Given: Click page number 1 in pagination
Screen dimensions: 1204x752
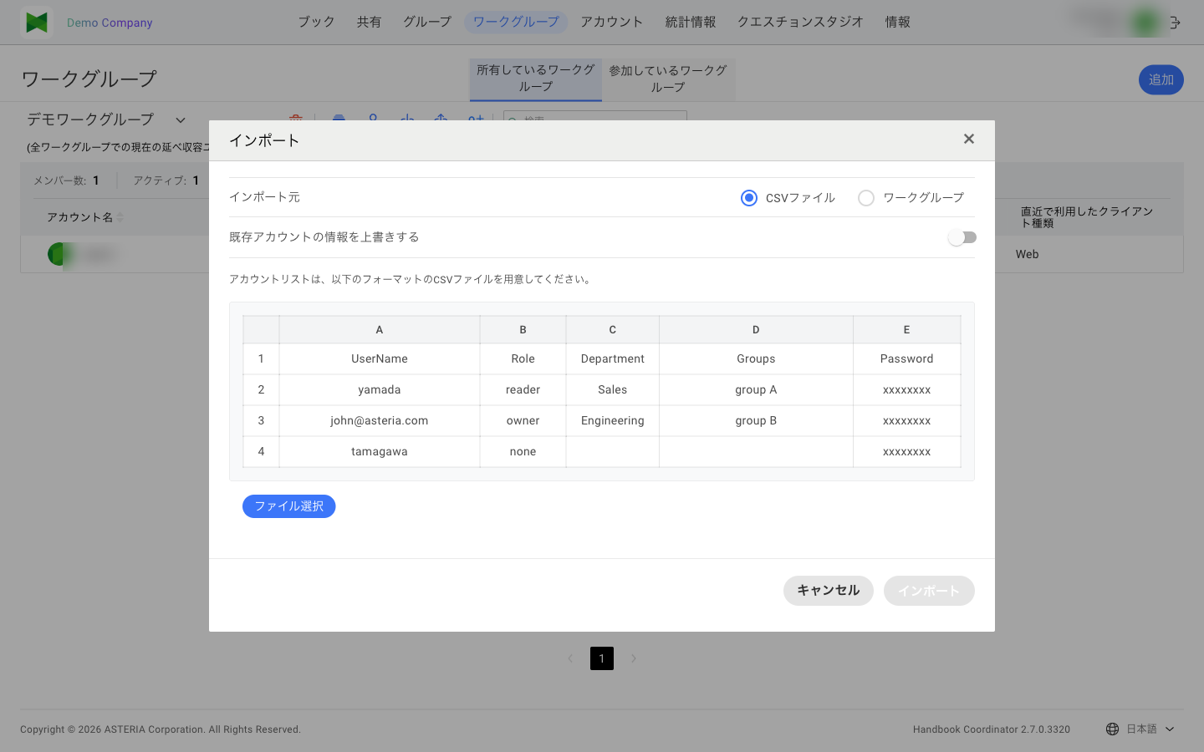Looking at the screenshot, I should (x=602, y=658).
